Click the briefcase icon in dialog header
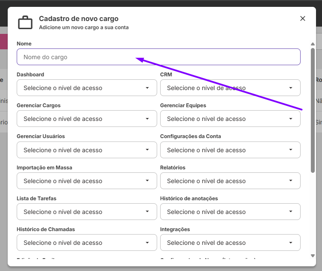Viewport: 322px width, 271px height. coord(25,22)
